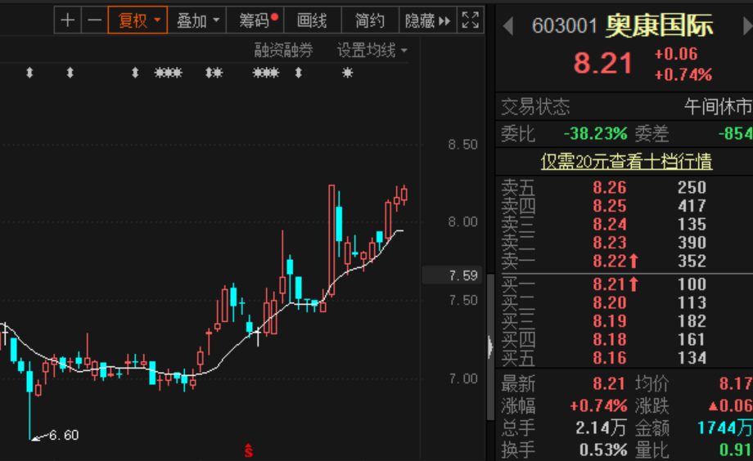Go to previous stock with left arrow
This screenshot has width=753, height=461.
tap(507, 27)
